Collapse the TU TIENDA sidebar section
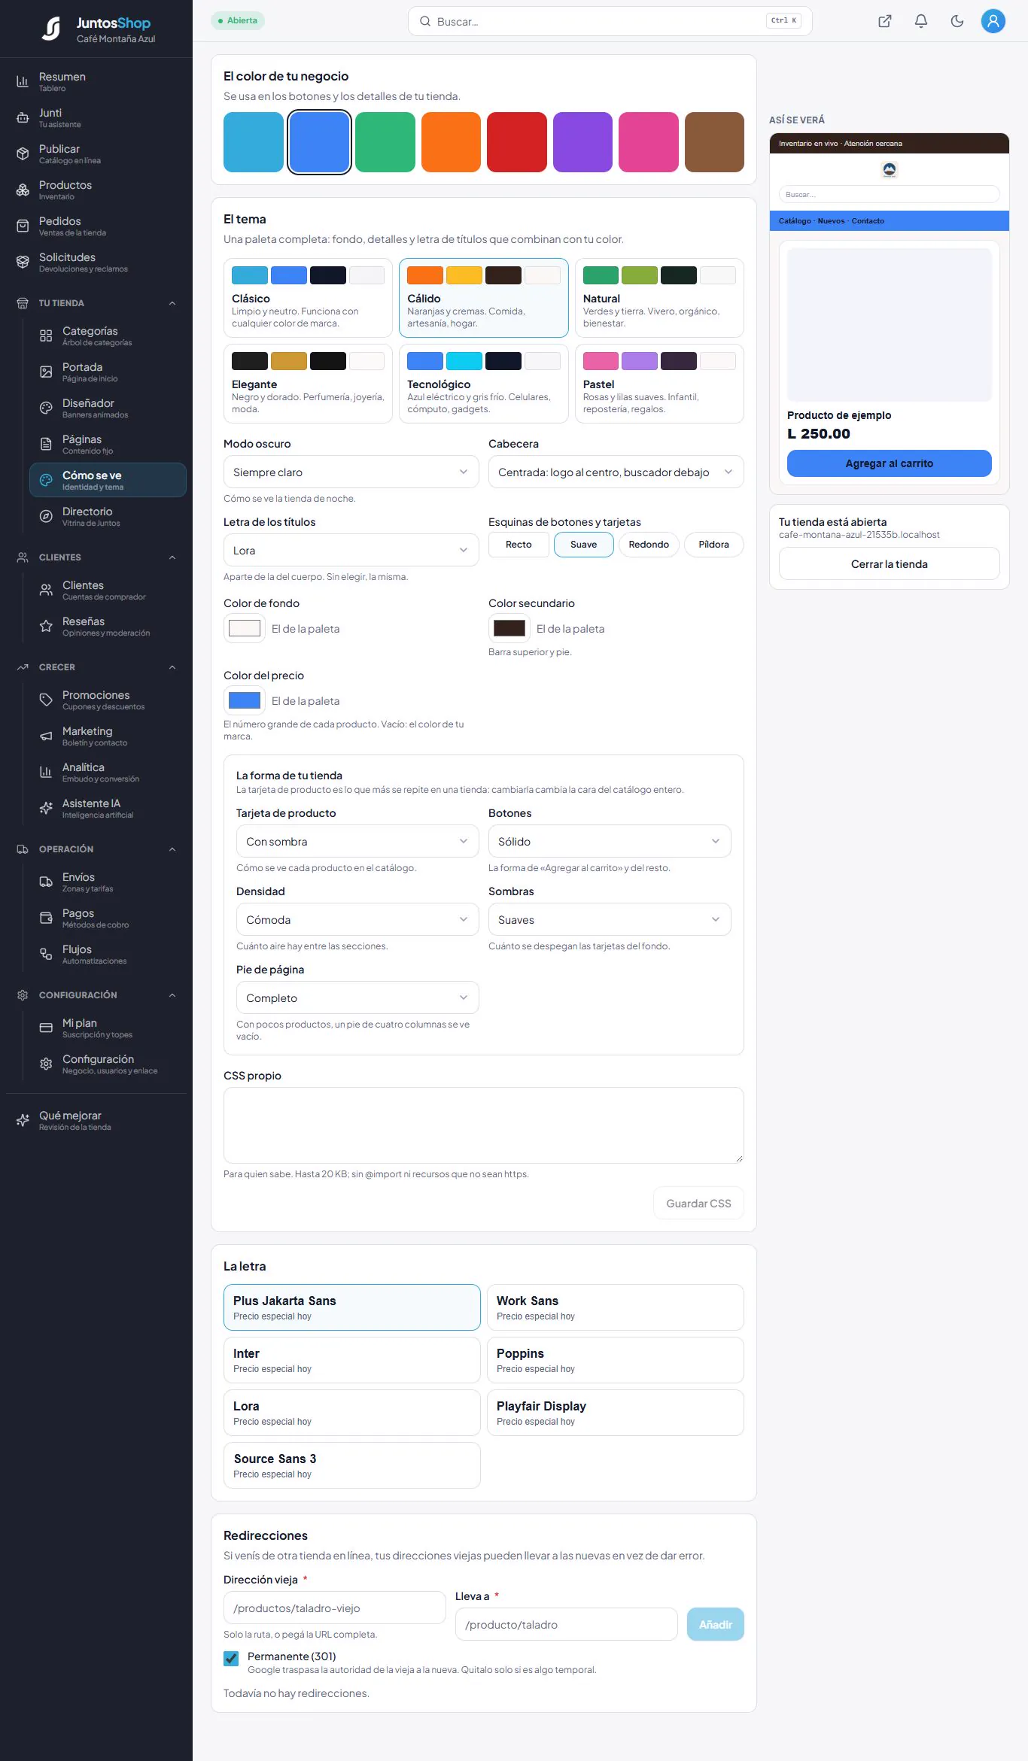1028x1761 pixels. click(x=96, y=303)
